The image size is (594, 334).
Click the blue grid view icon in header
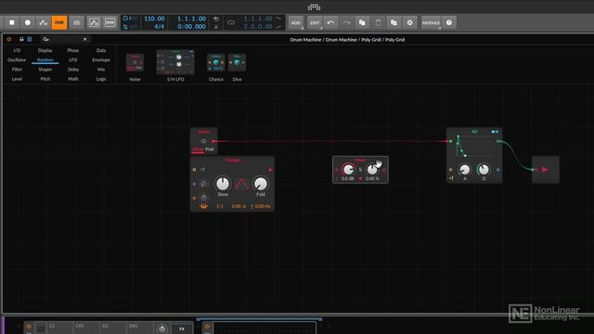point(30,39)
